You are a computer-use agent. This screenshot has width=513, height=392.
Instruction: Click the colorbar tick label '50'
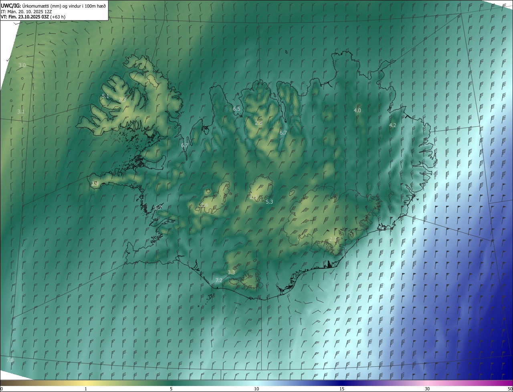(x=509, y=389)
